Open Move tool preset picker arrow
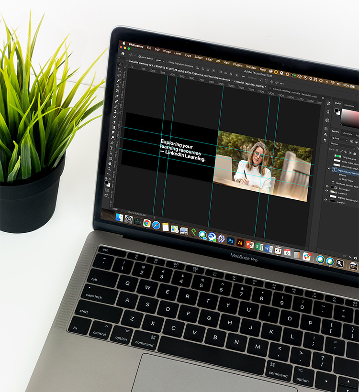359x392 pixels. [135, 56]
